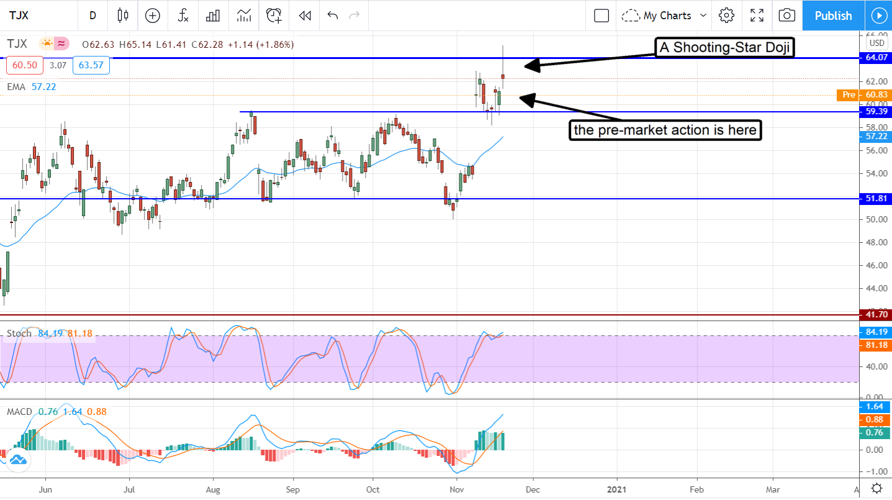Take a chart snapshot with the camera icon
892x500 pixels.
786,16
